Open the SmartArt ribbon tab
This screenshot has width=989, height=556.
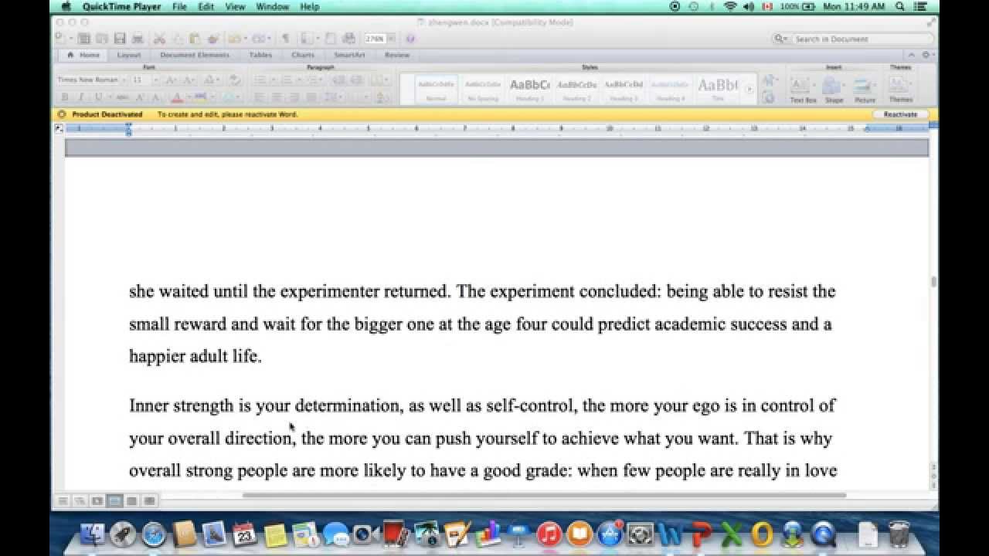350,55
